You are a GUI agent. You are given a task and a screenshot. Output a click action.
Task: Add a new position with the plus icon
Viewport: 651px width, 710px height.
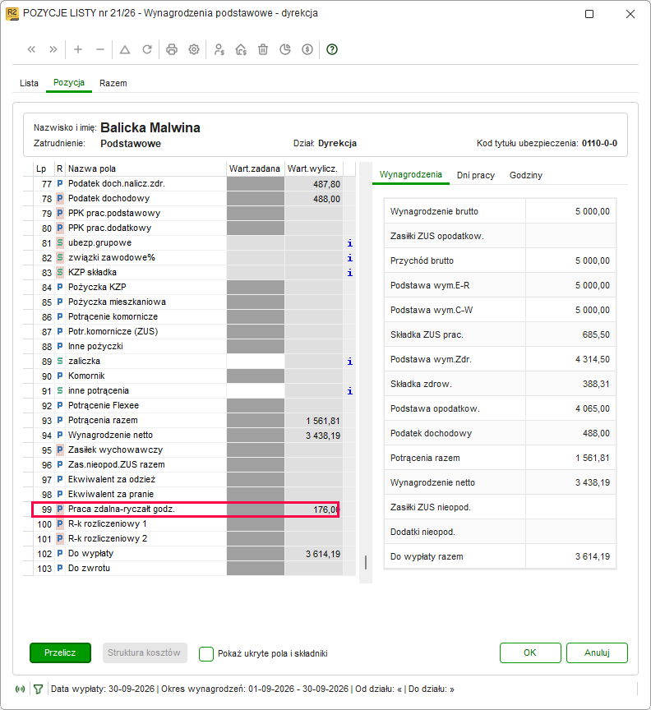(78, 49)
